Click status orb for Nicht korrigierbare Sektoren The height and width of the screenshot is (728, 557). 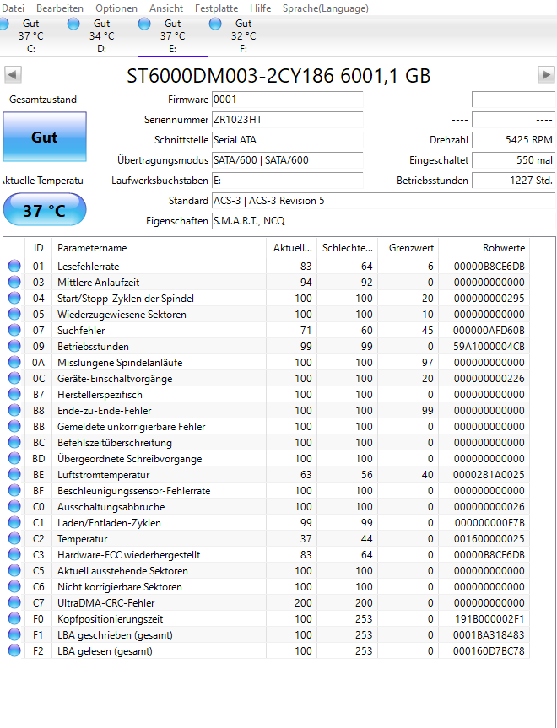tap(14, 586)
